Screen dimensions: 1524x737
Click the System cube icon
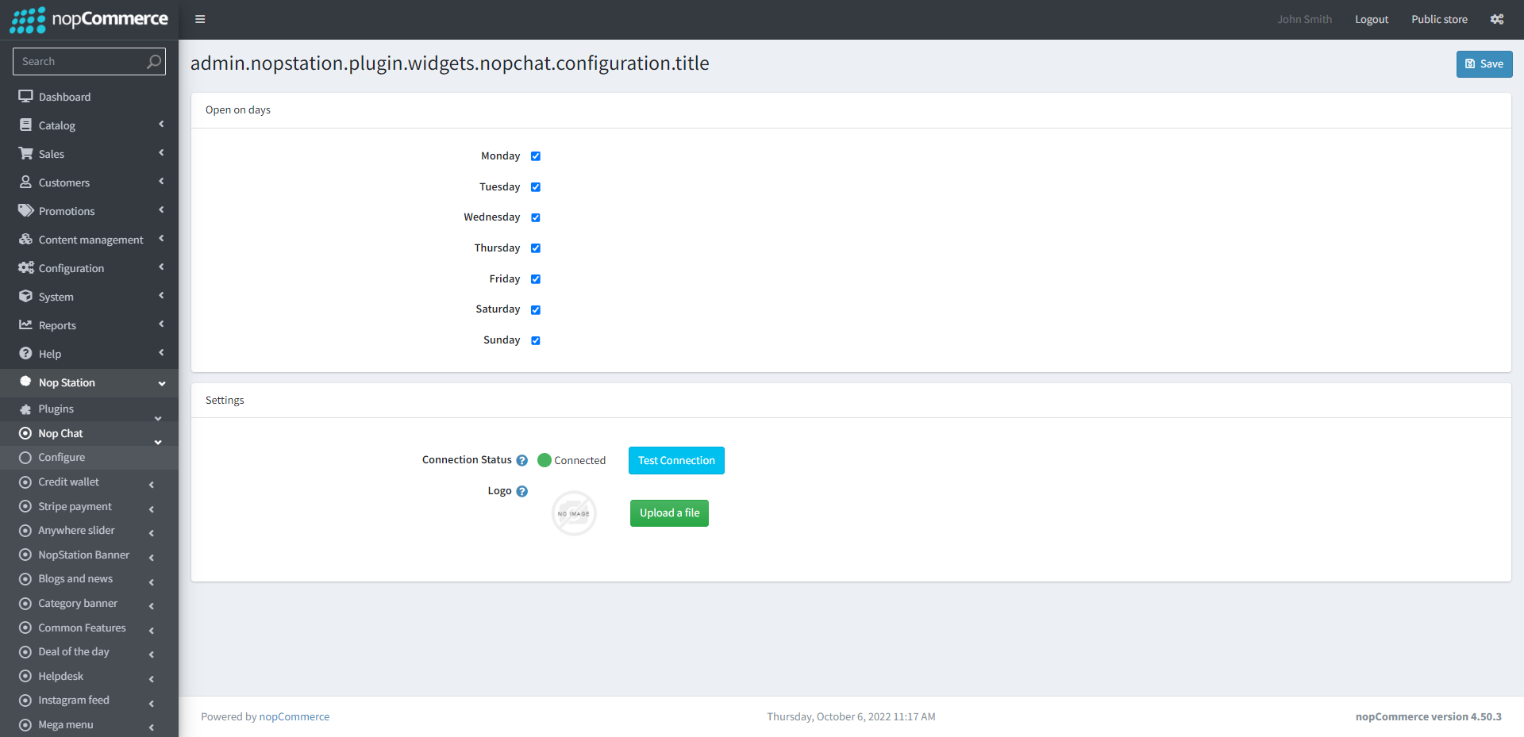(x=25, y=296)
